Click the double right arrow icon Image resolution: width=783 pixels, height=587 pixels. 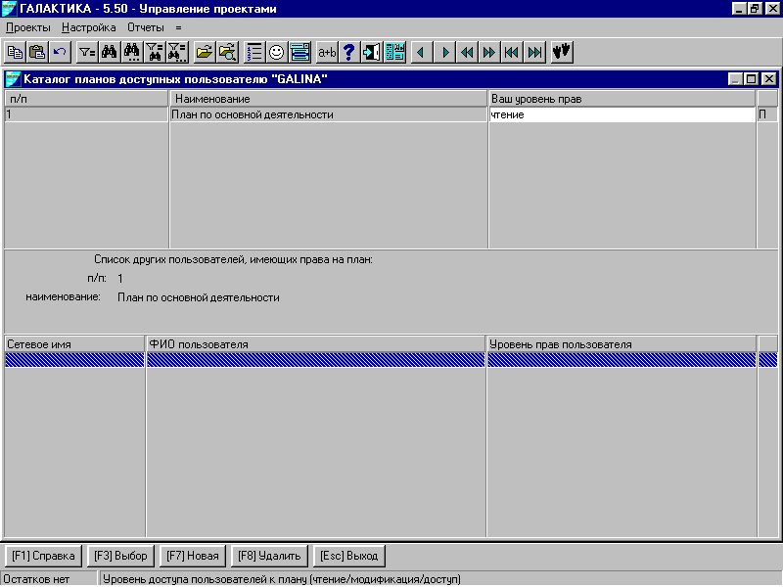489,52
